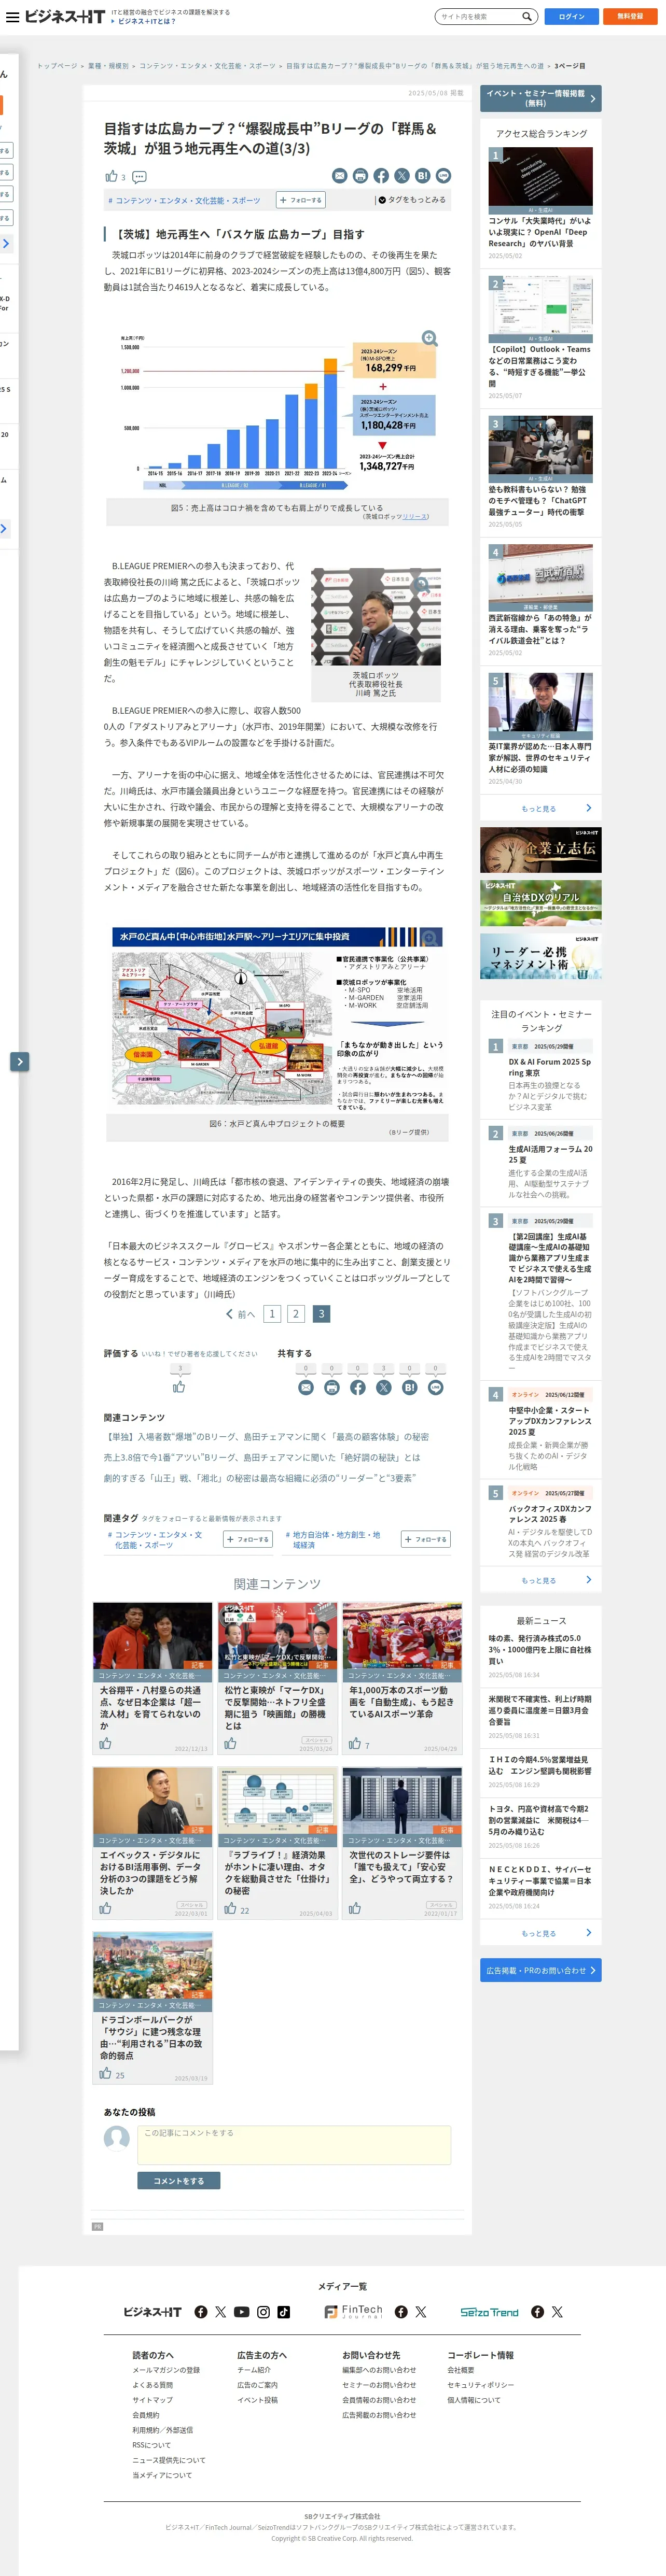Click Hatena B! bookmark icon under title
666x2576 pixels.
pos(422,176)
